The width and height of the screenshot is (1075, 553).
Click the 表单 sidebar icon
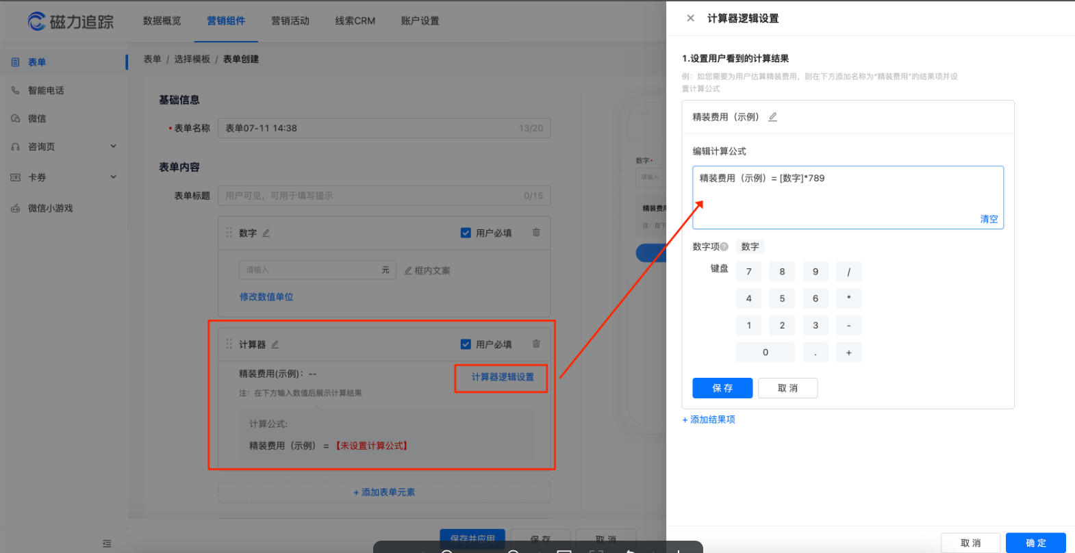click(x=15, y=62)
